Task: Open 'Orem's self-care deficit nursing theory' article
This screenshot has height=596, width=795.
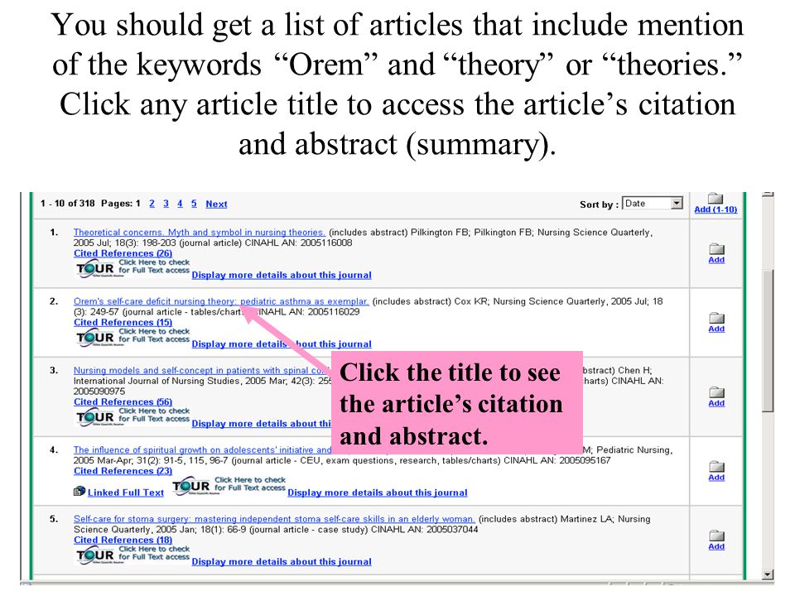Action: [221, 301]
